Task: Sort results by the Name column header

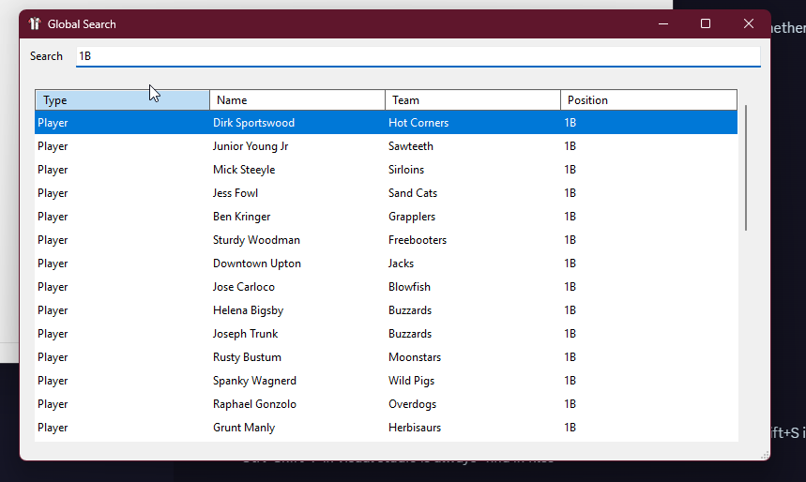Action: click(297, 100)
